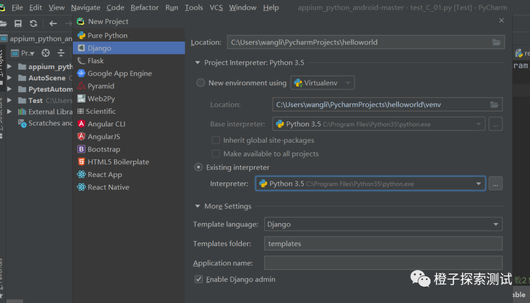Click the appium_python_an breadcrumb

pyautogui.click(x=36, y=39)
